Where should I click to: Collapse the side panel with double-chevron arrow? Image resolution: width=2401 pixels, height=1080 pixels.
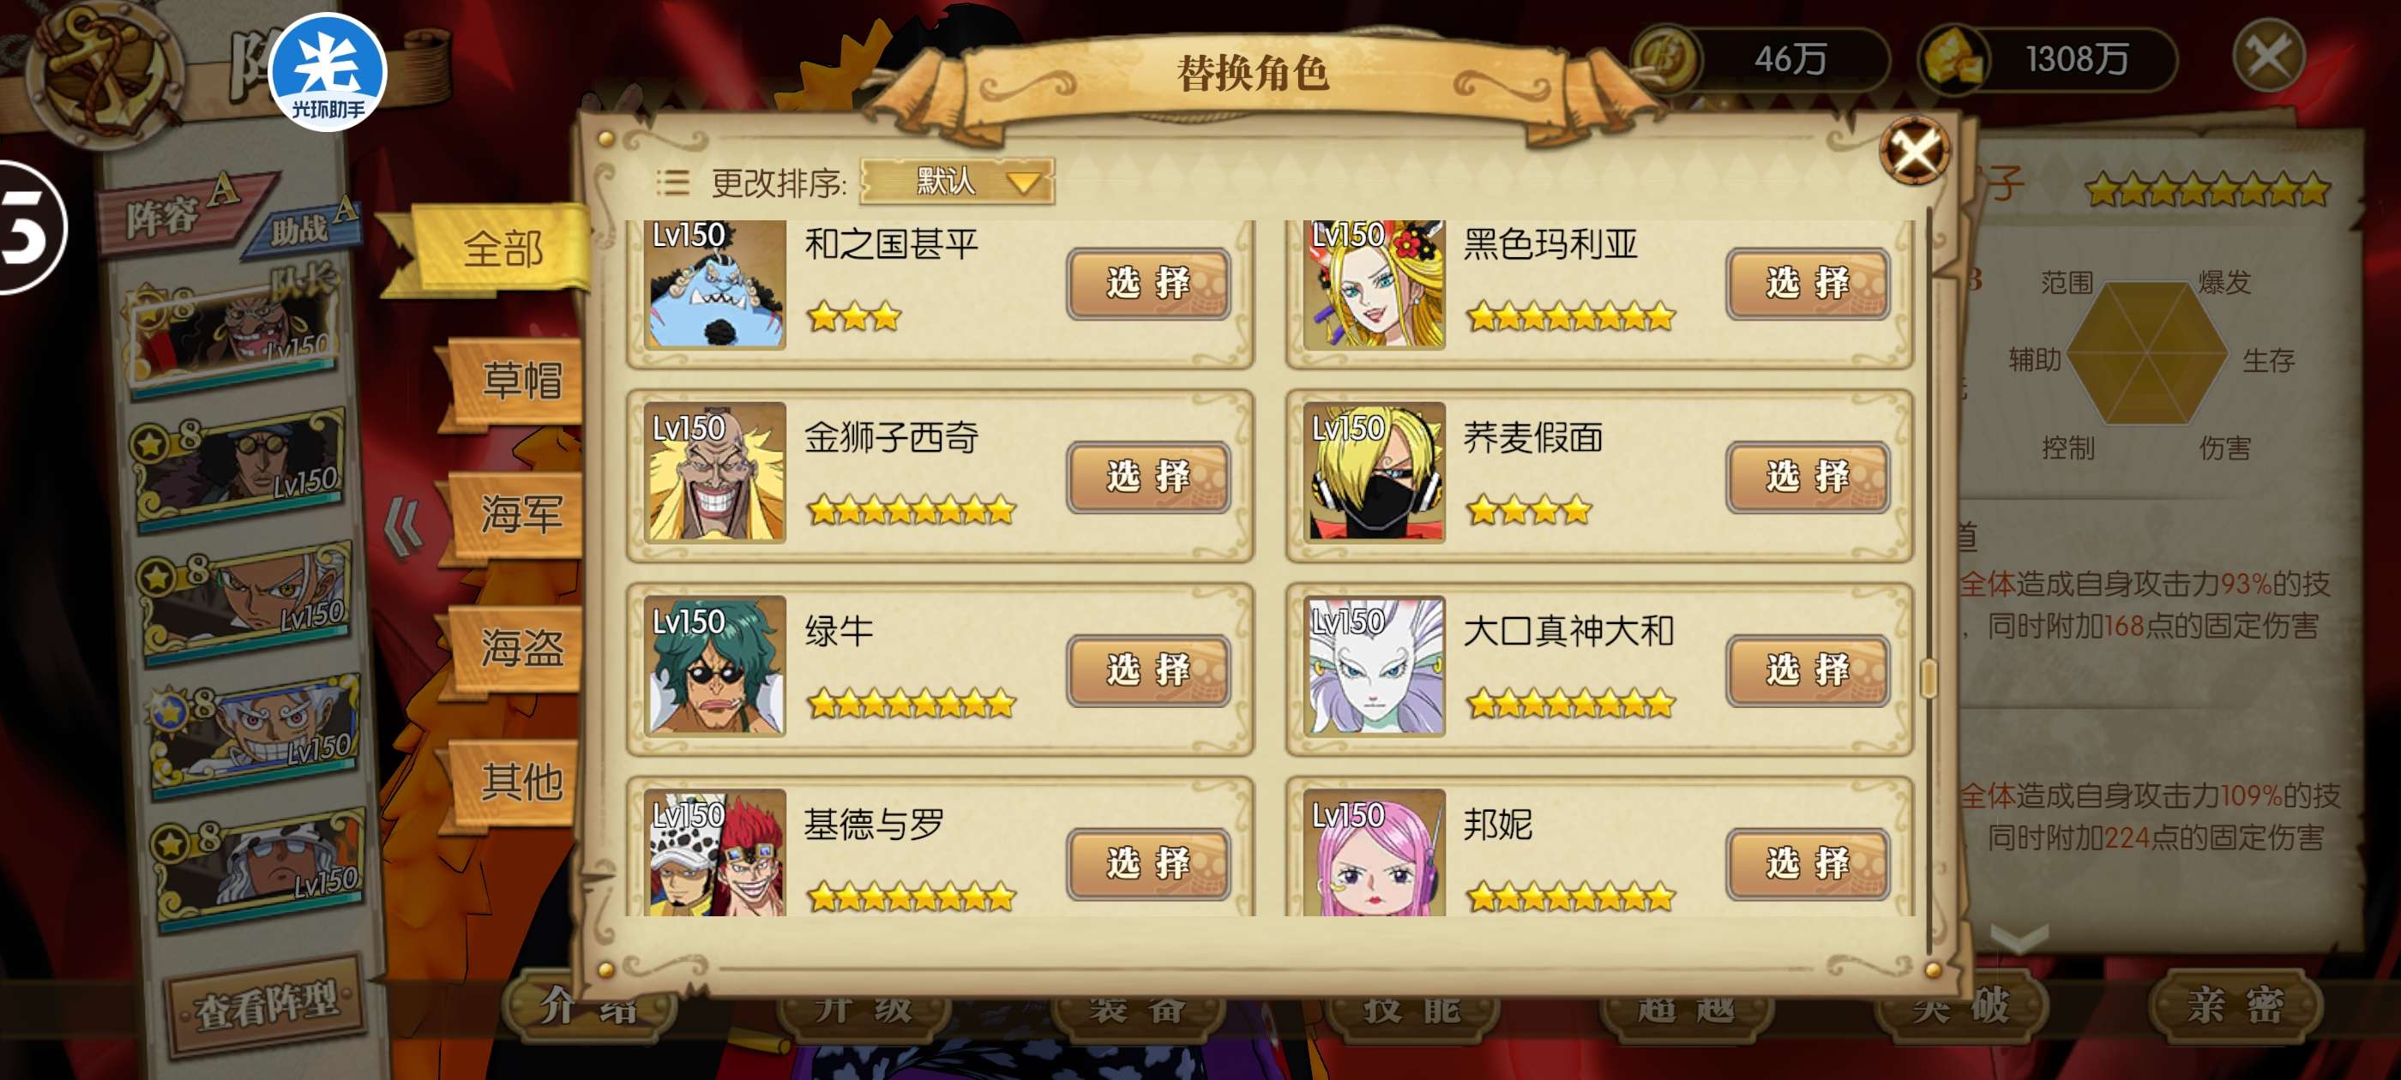404,527
